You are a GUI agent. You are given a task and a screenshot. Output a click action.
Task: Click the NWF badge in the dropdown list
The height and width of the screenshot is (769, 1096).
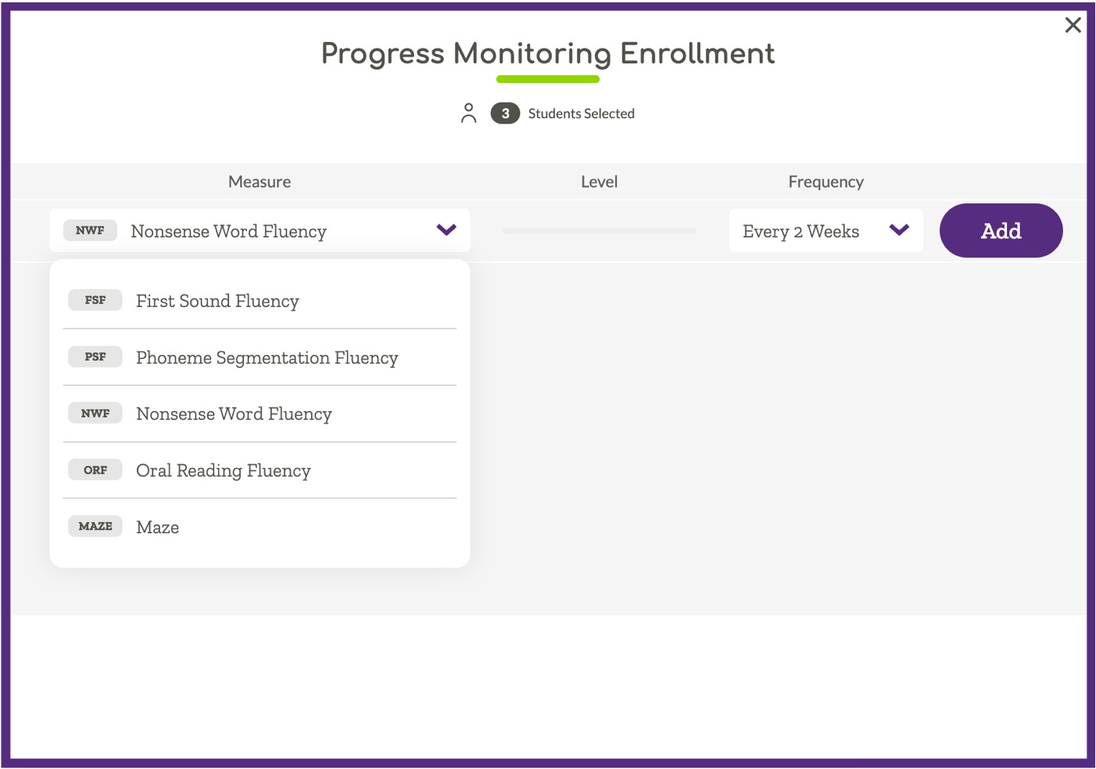[95, 413]
